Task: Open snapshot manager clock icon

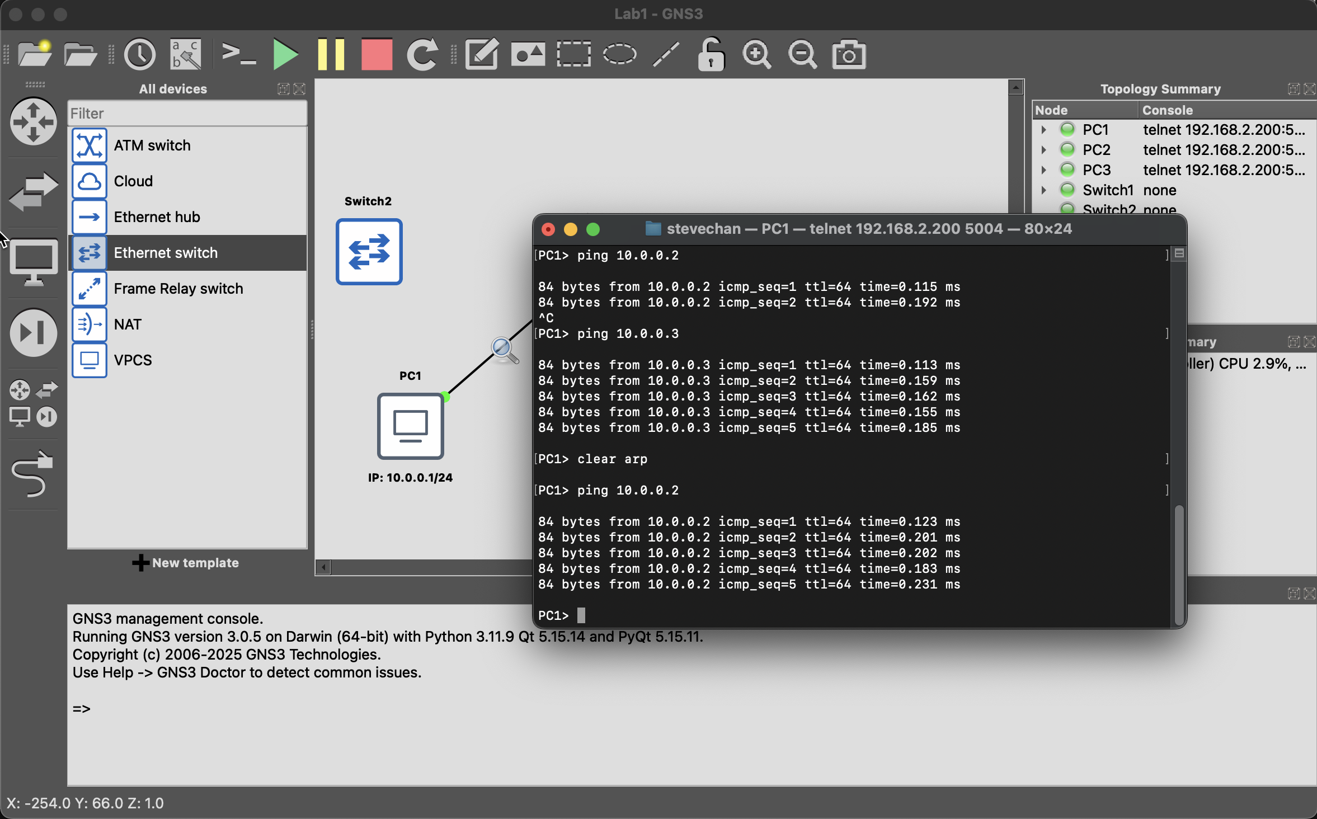Action: (x=139, y=55)
